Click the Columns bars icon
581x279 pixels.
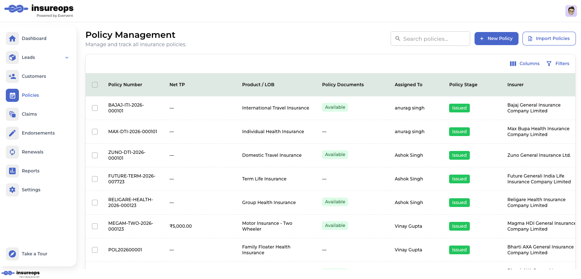[513, 64]
